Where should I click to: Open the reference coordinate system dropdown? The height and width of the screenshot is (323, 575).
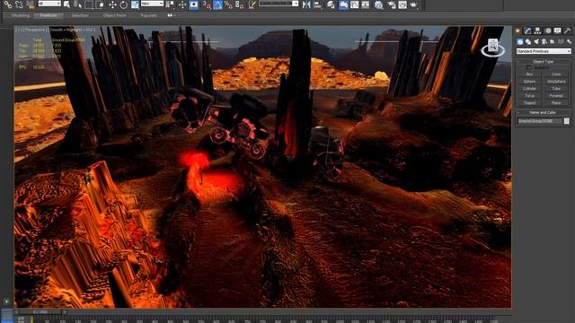tap(152, 4)
